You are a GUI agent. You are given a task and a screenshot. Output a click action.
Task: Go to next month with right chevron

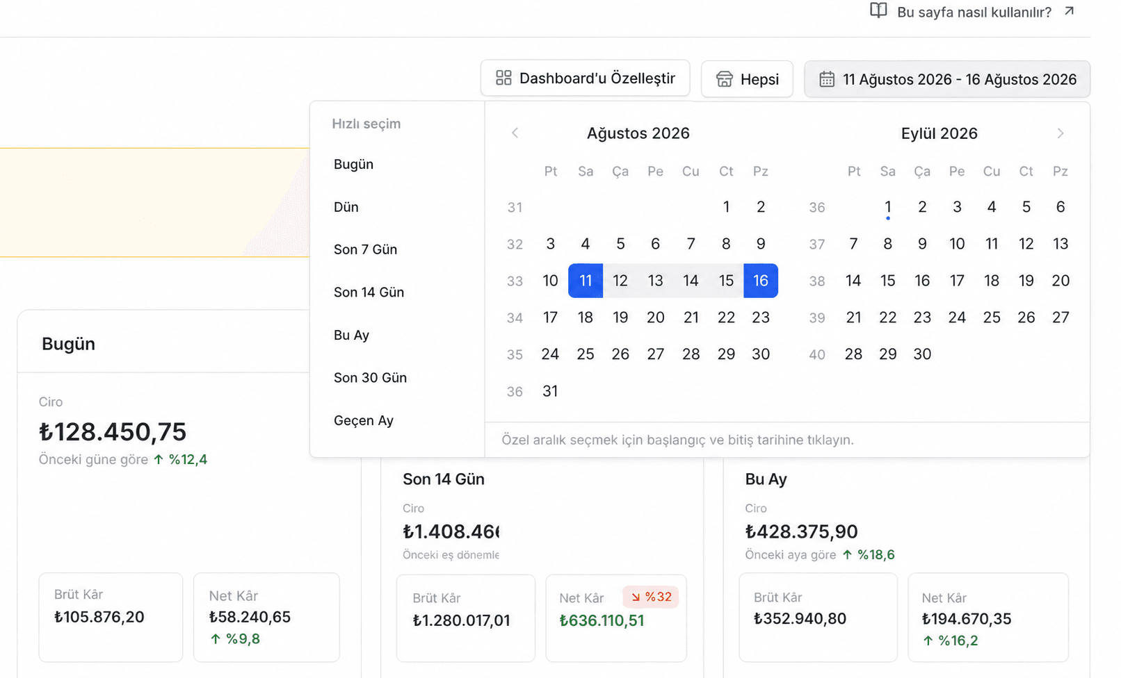[1060, 133]
